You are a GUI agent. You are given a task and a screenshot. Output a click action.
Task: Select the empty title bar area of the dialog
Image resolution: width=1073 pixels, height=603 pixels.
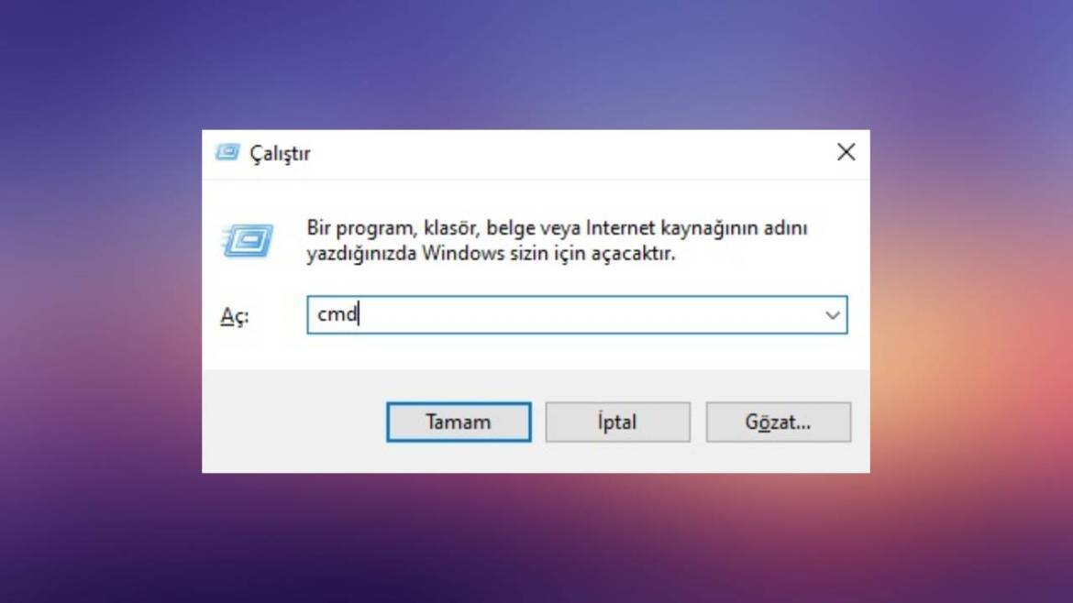(x=568, y=153)
